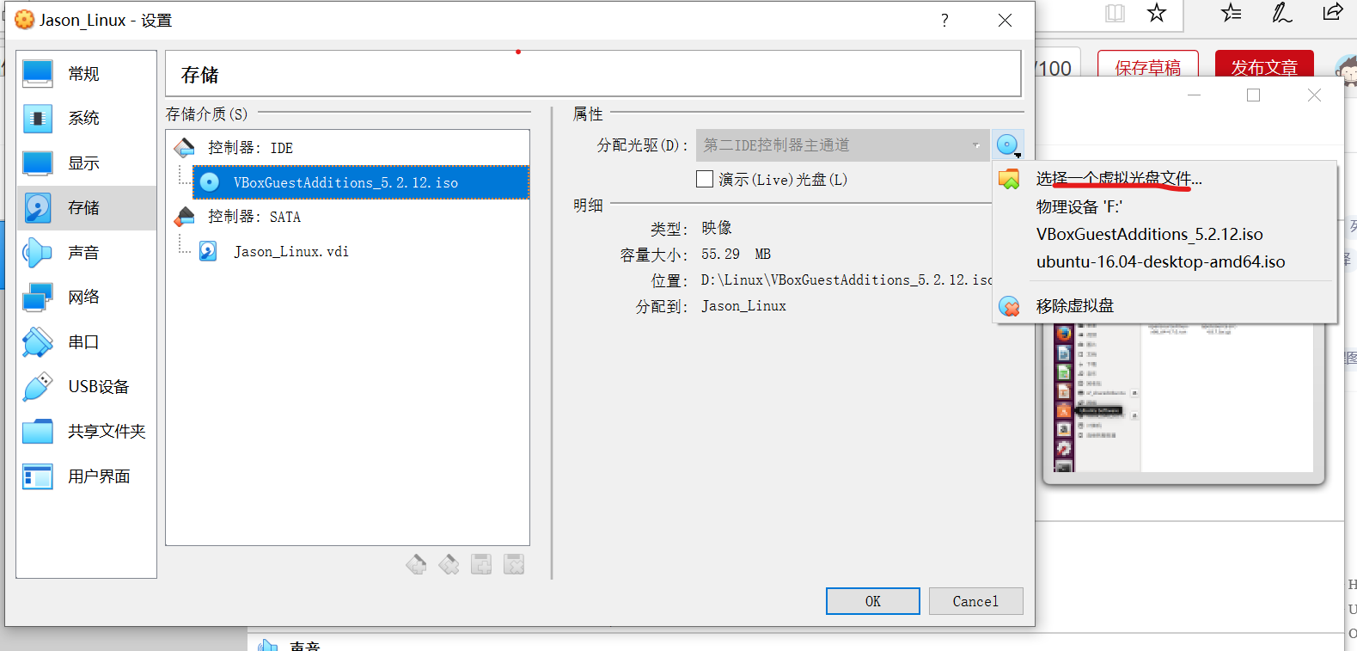Select Jason_Linux.vdi in storage tree

(x=291, y=251)
